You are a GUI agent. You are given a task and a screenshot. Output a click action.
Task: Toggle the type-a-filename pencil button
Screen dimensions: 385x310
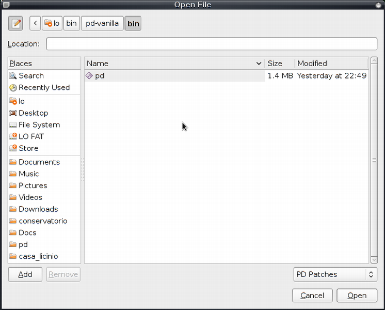(x=15, y=23)
